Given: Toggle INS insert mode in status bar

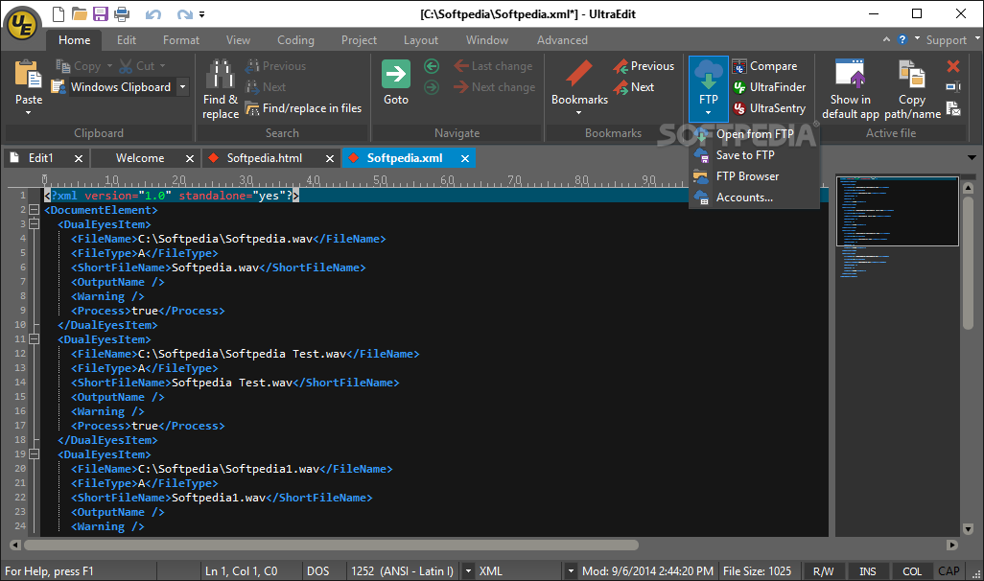Looking at the screenshot, I should click(x=867, y=571).
